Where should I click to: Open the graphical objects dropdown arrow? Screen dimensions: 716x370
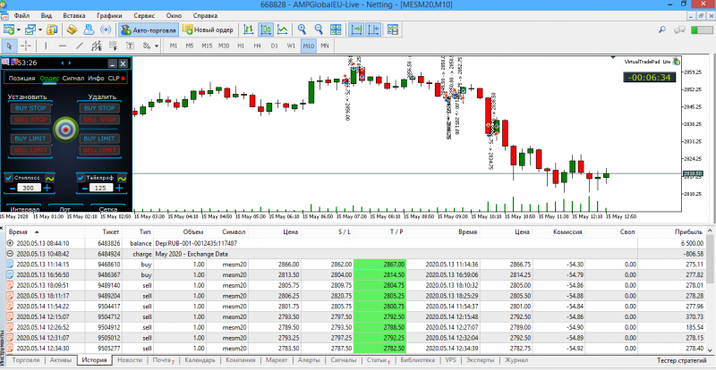coord(157,46)
